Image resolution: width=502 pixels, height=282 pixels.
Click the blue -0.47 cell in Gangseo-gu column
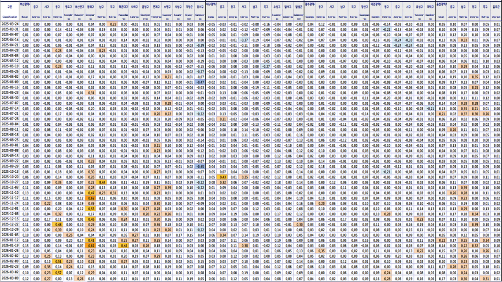[x=200, y=82]
